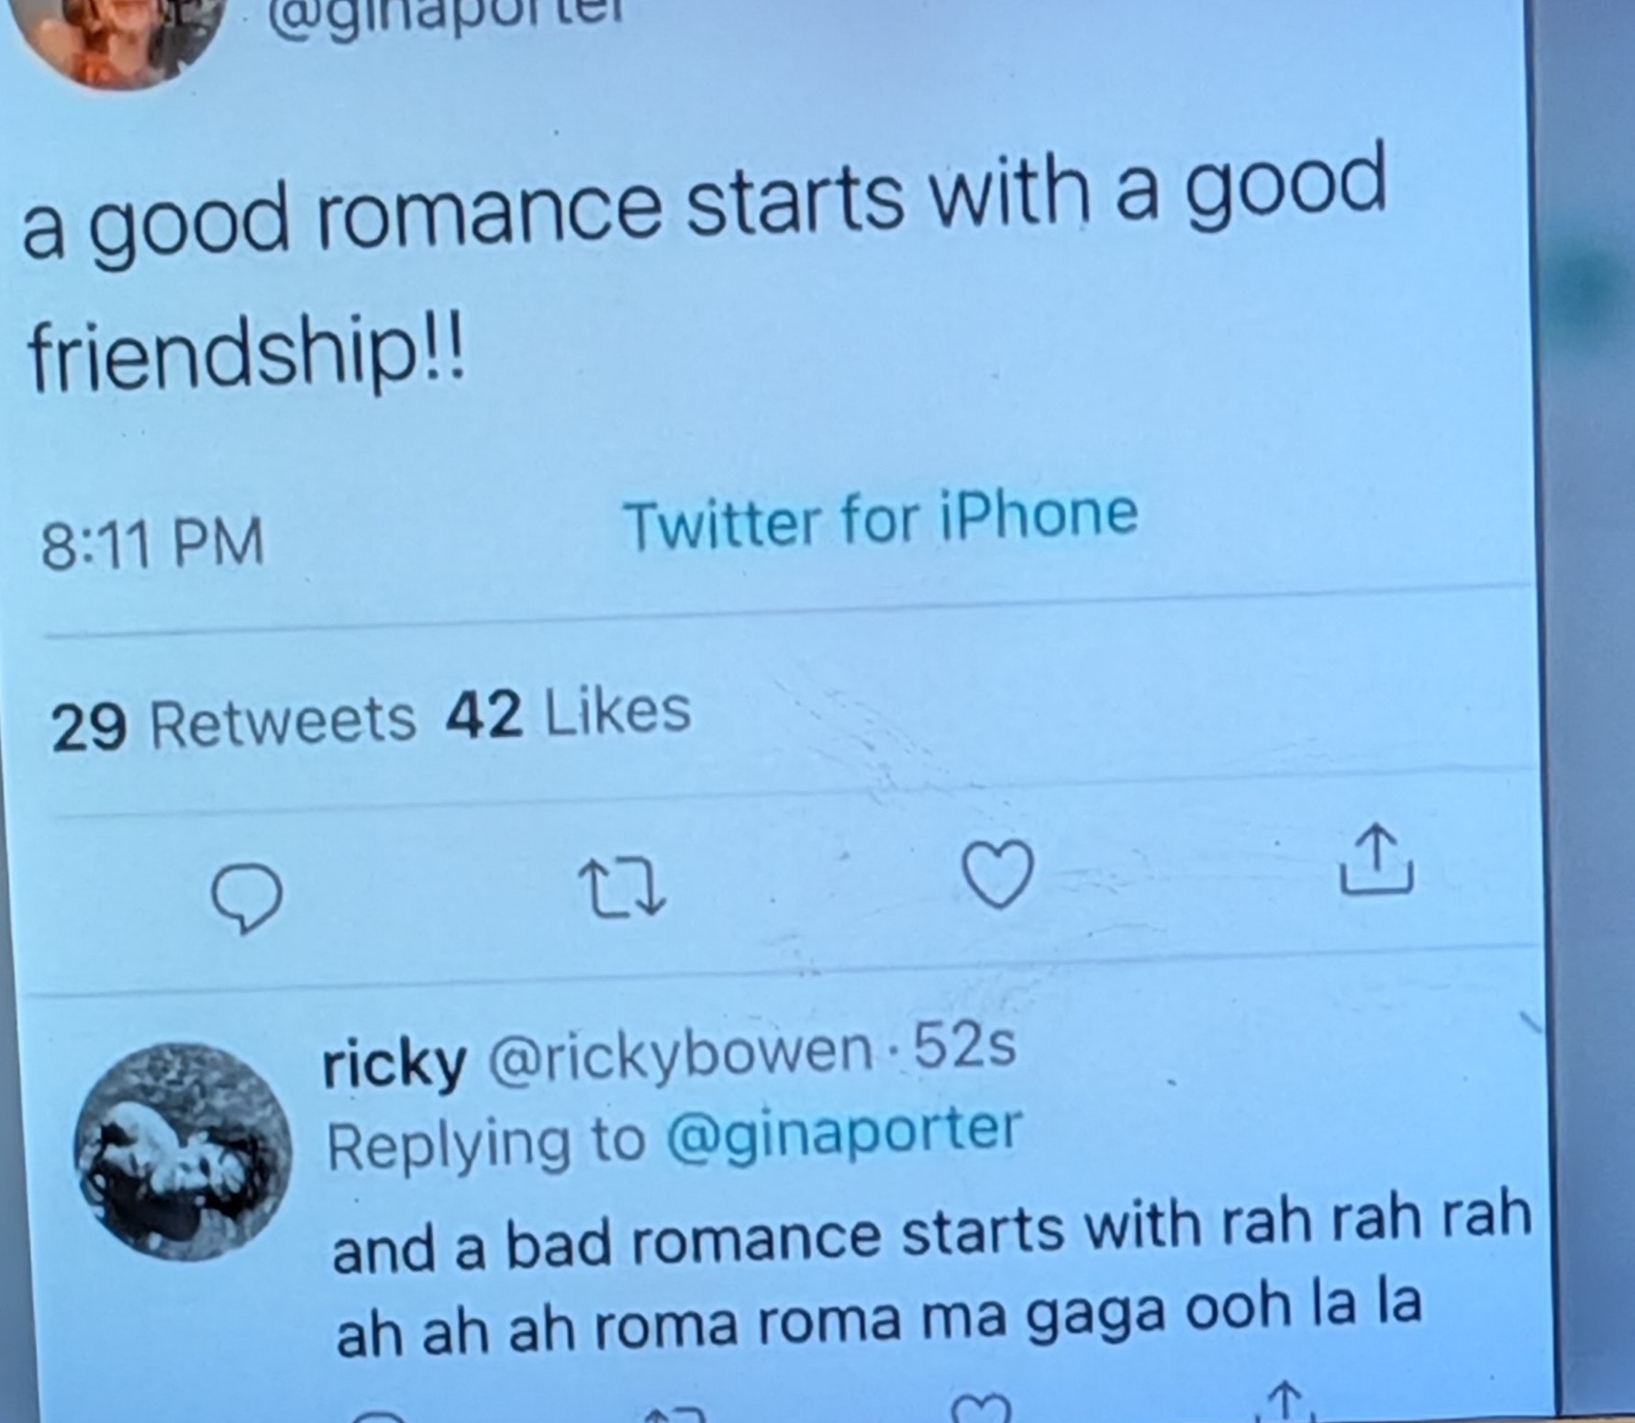Viewport: 1635px width, 1423px height.
Task: View the 29 Retweets list
Action: tap(233, 724)
